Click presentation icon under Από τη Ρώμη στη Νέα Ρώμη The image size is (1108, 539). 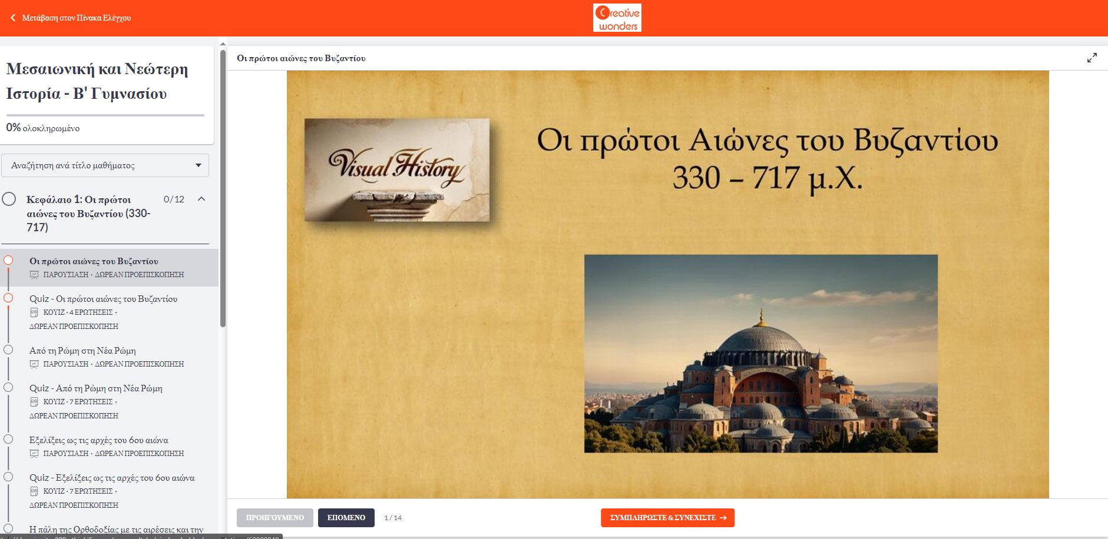34,364
